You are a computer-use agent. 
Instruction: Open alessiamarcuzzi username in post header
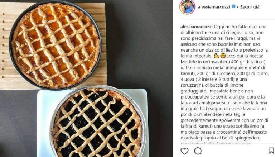214,7
